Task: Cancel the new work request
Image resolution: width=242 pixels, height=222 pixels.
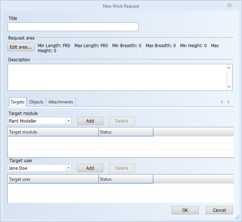Action: tap(219, 210)
